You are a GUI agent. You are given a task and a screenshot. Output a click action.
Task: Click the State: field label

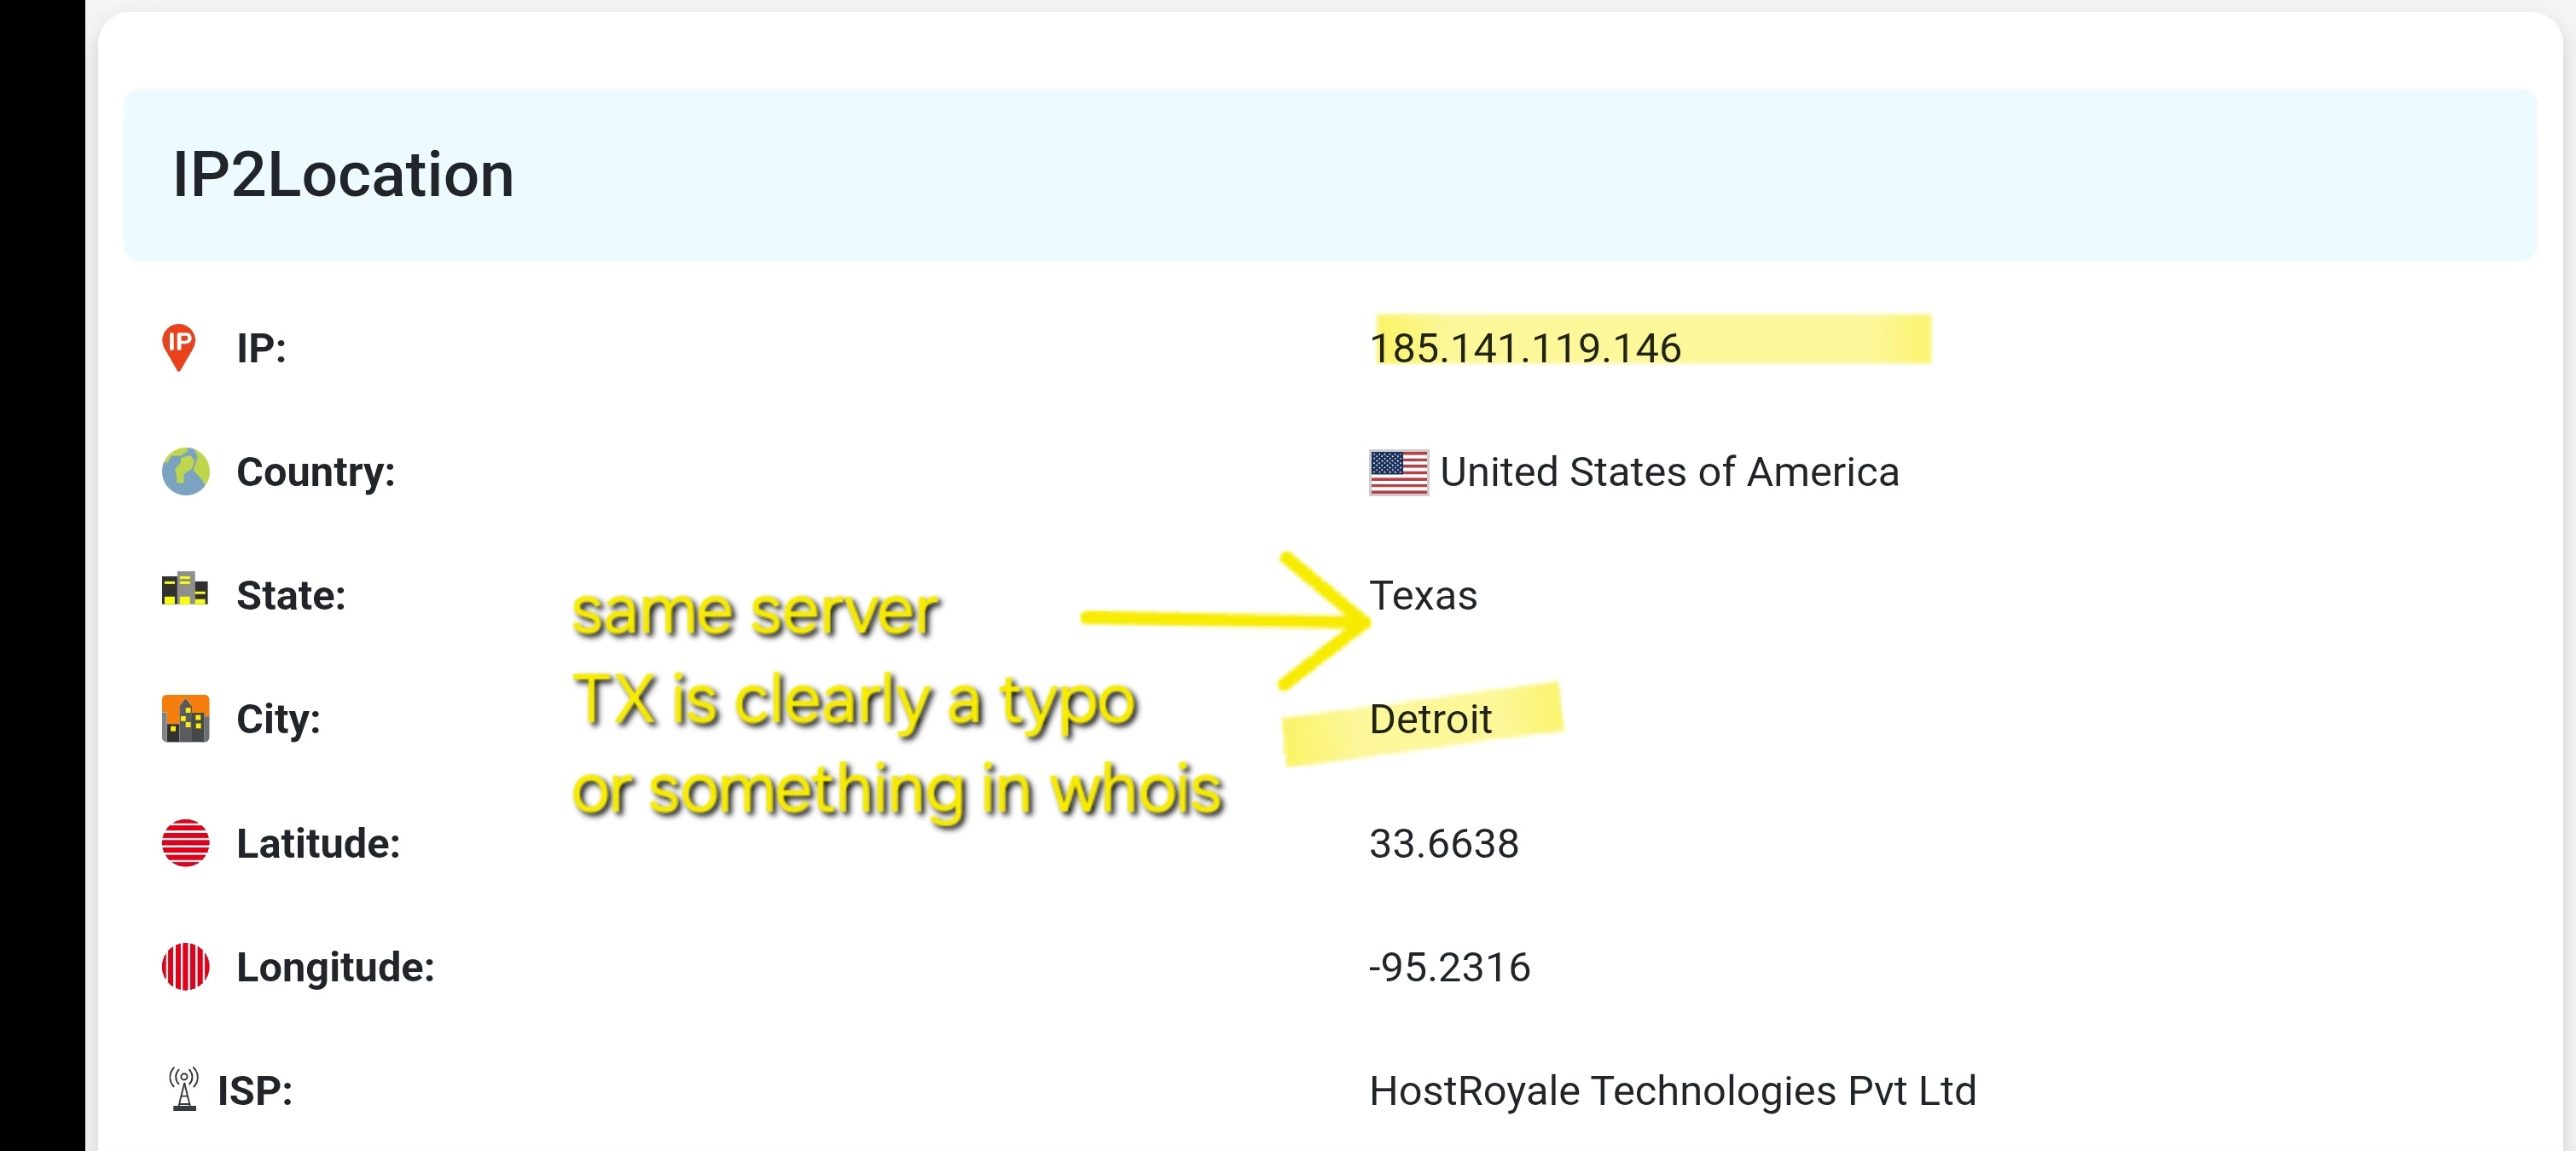click(x=291, y=595)
